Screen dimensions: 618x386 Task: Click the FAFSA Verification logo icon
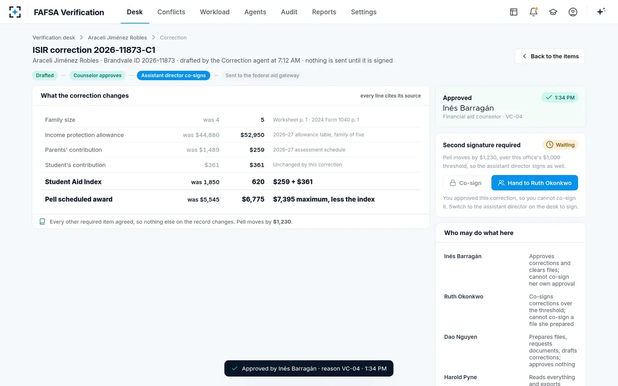(15, 12)
